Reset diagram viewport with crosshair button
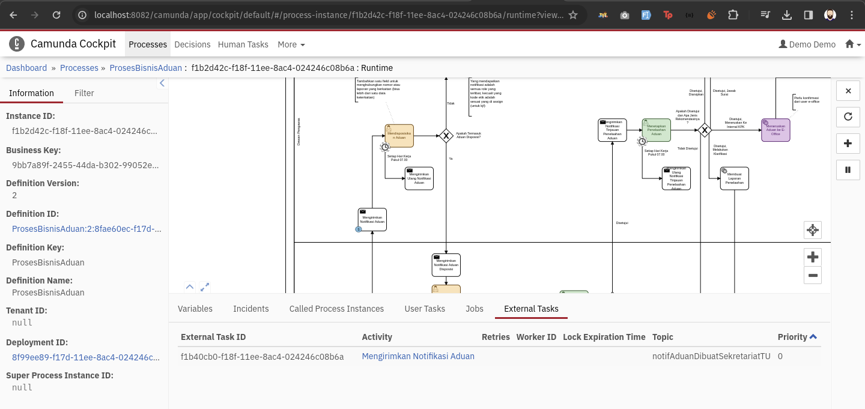Image resolution: width=865 pixels, height=409 pixels. 812,230
